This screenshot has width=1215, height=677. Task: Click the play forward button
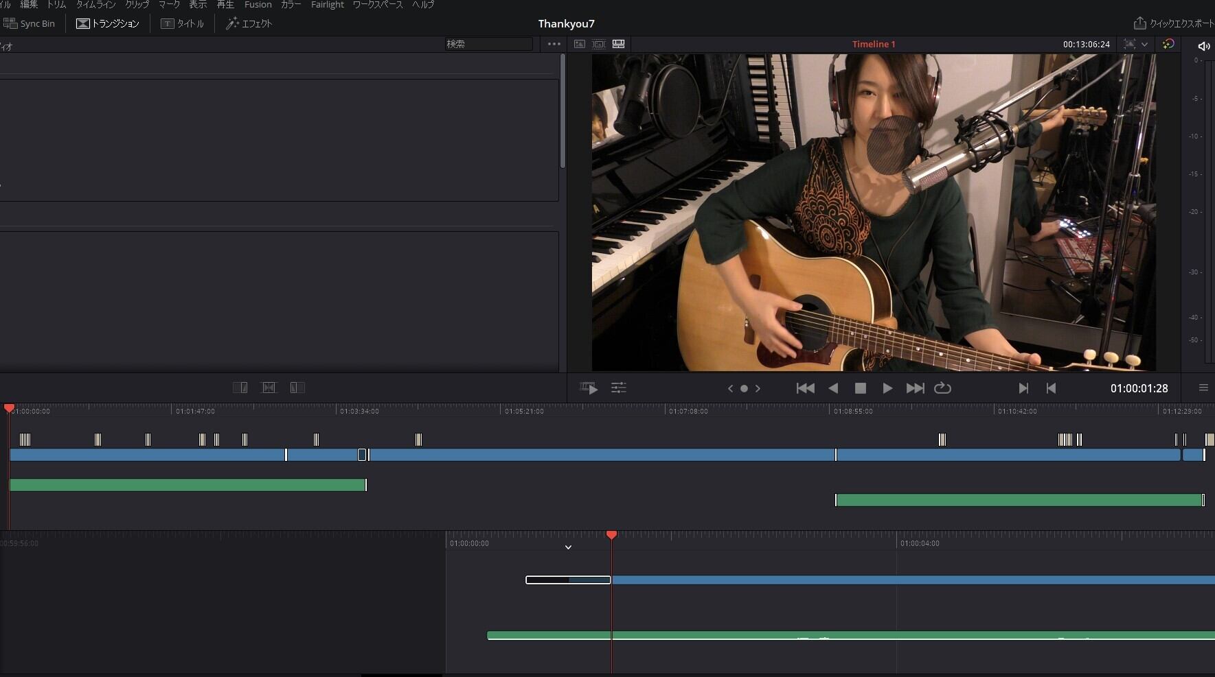887,388
